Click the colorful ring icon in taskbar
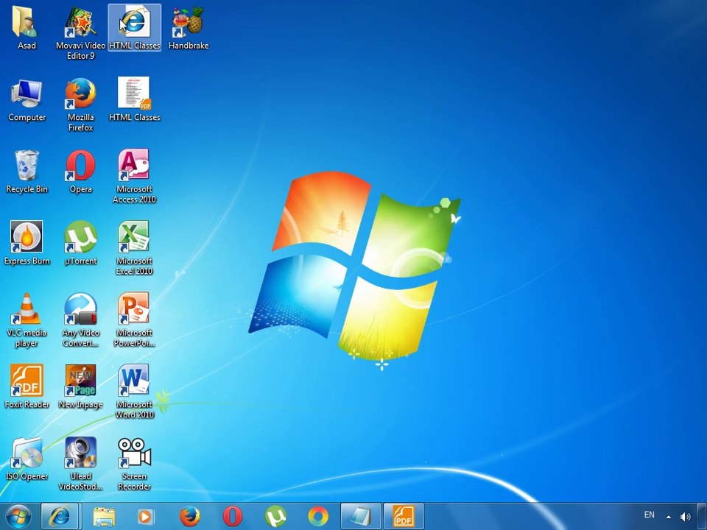 click(x=318, y=517)
